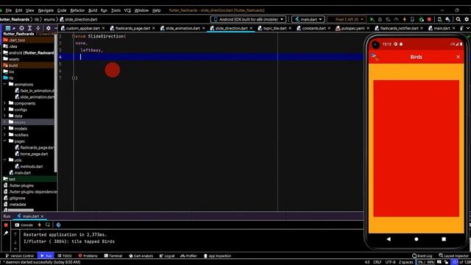Switch to custom_appbar.dart editor tab
The image size is (471, 265).
tap(82, 28)
